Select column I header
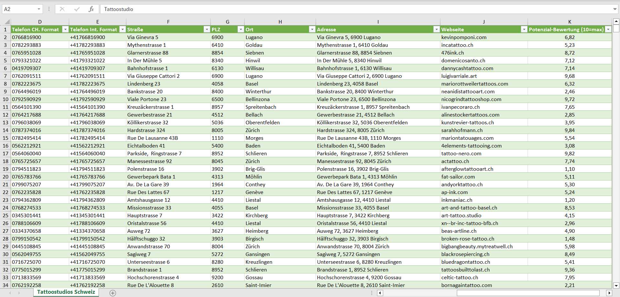This screenshot has width=620, height=297. (378, 22)
